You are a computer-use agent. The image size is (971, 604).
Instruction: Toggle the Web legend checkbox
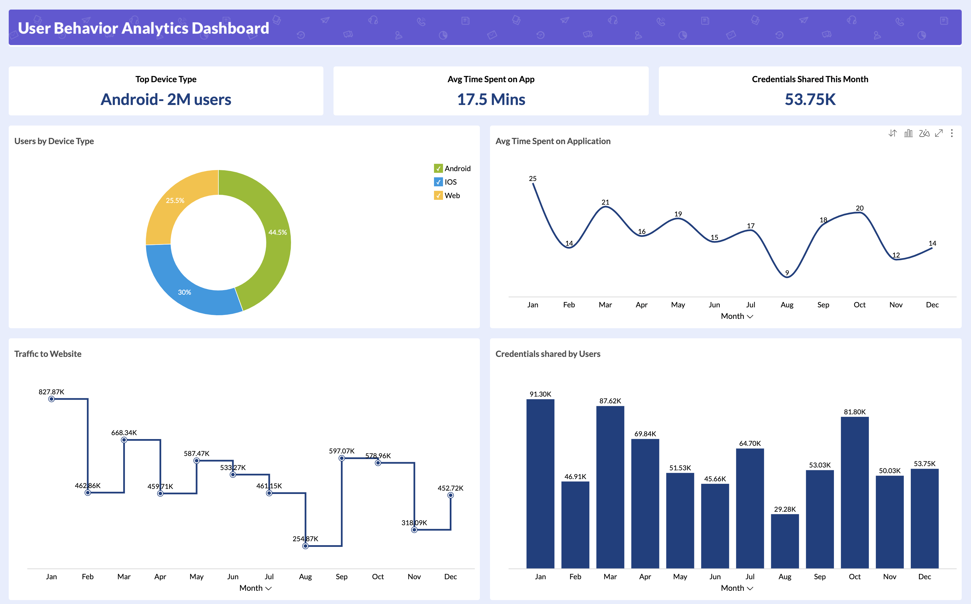point(438,196)
